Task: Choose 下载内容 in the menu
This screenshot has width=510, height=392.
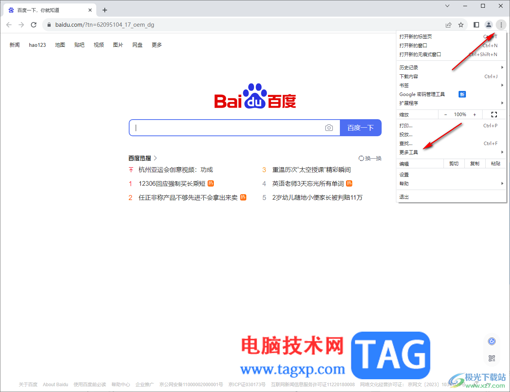Action: pyautogui.click(x=451, y=76)
